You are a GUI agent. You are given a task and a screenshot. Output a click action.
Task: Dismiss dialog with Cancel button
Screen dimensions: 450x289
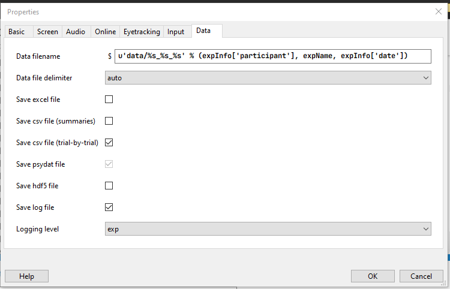[421, 276]
